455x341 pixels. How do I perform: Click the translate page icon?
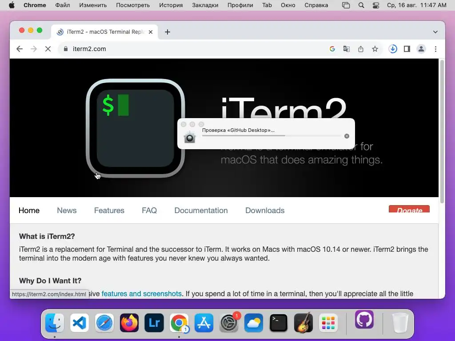(347, 49)
